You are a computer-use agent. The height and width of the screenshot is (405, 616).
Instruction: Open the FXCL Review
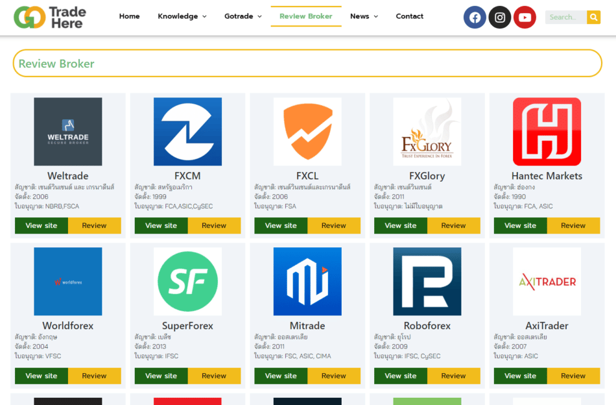pos(334,226)
